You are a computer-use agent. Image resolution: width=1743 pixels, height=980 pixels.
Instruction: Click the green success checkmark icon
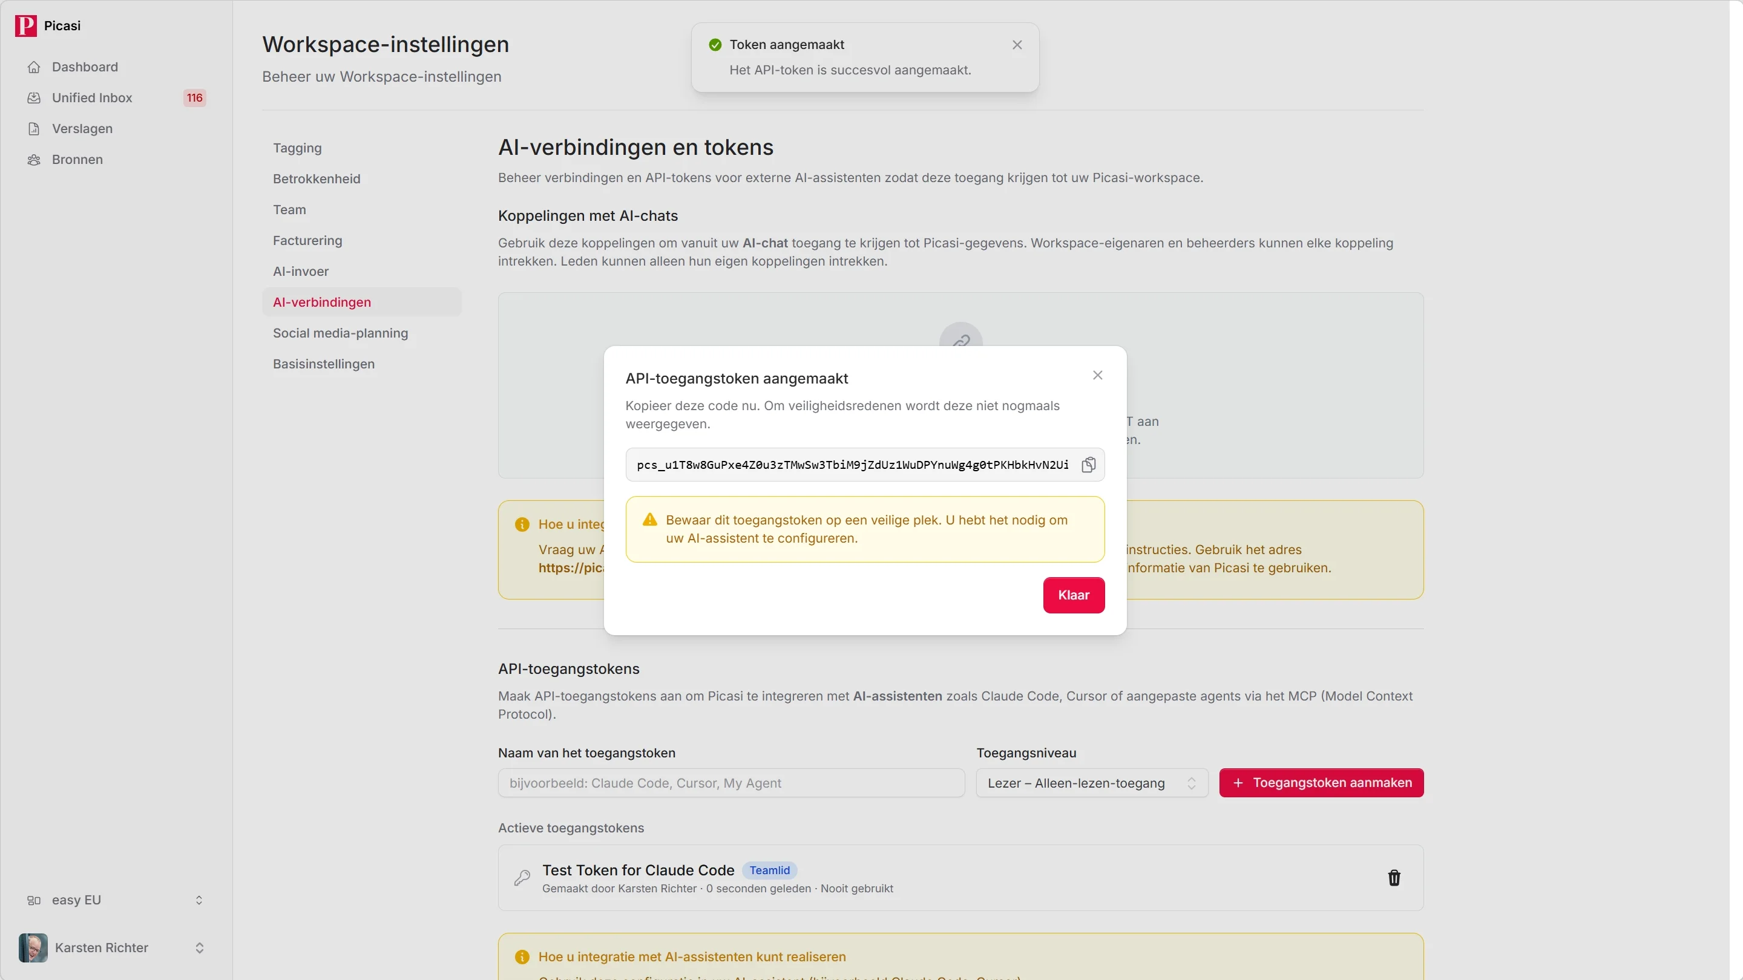[x=715, y=45]
